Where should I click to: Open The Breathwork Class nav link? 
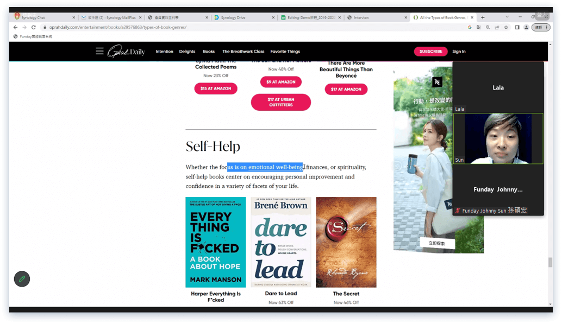243,52
